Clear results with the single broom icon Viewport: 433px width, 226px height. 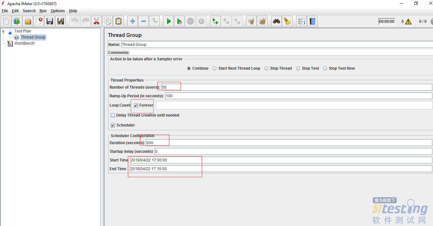pos(252,22)
